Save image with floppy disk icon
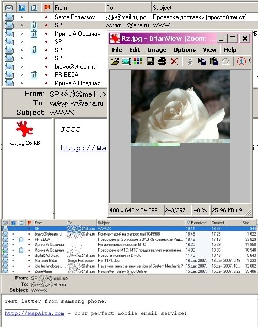 (x=150, y=61)
